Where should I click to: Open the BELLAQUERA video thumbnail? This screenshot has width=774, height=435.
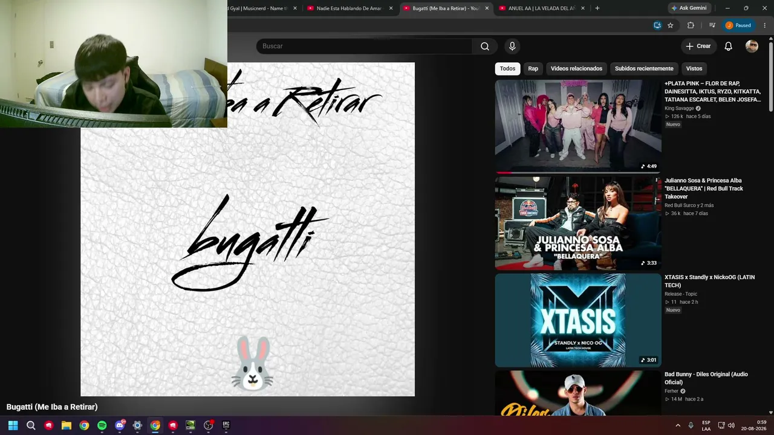(578, 224)
